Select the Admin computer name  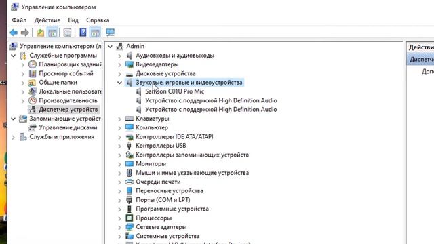136,46
